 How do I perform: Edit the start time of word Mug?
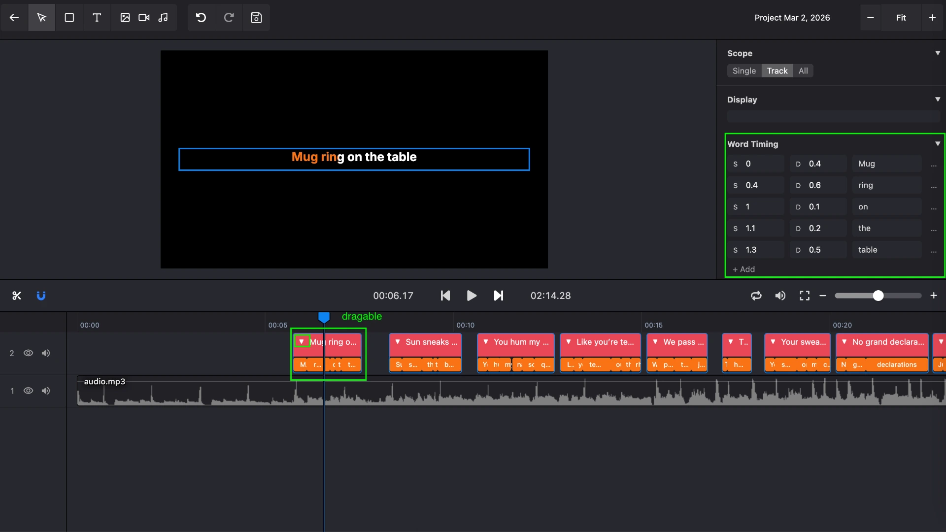coord(755,164)
